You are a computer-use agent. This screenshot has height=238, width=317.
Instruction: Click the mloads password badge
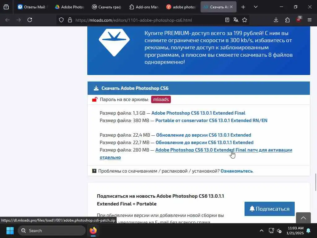click(x=161, y=99)
